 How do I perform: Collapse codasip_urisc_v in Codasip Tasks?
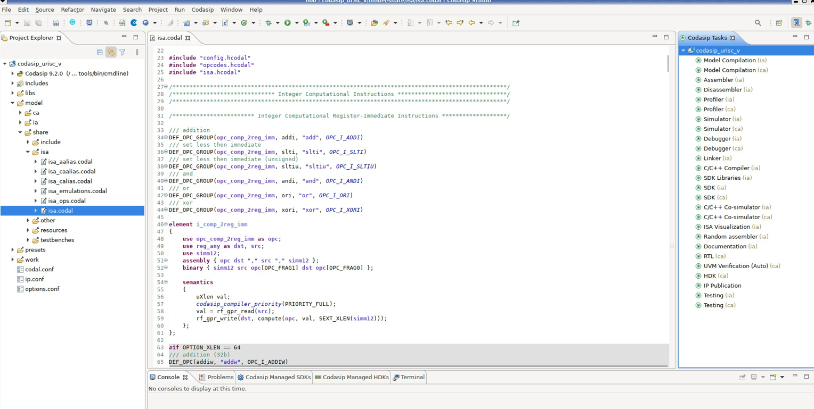[683, 51]
